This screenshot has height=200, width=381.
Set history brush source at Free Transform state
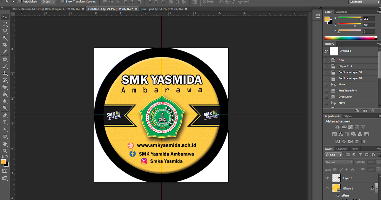[x=326, y=90]
